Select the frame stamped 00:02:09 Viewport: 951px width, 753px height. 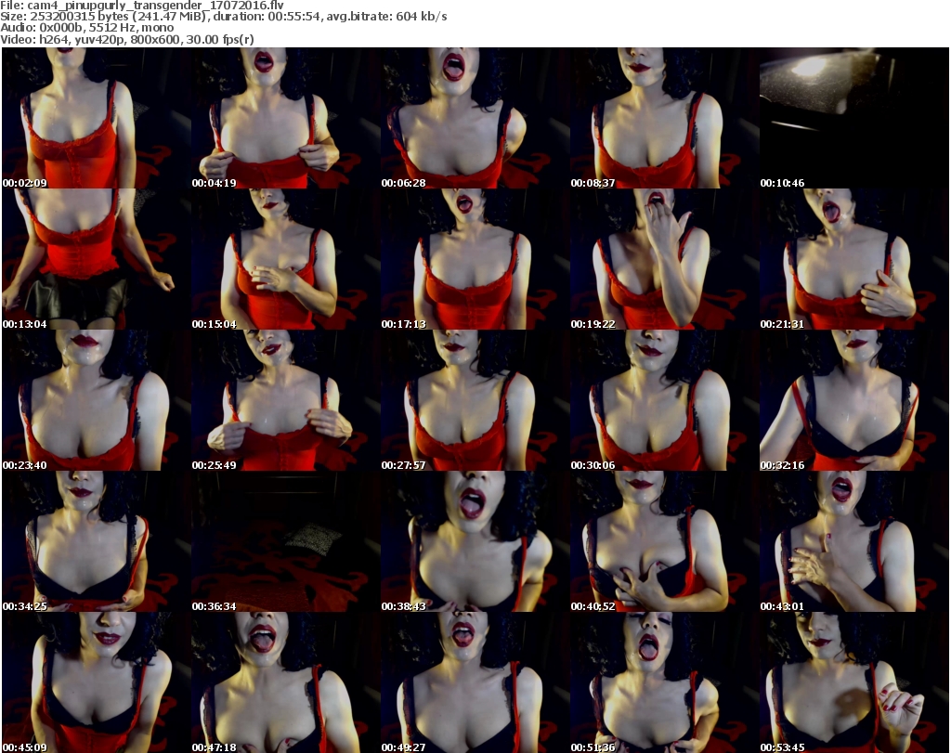(96, 118)
